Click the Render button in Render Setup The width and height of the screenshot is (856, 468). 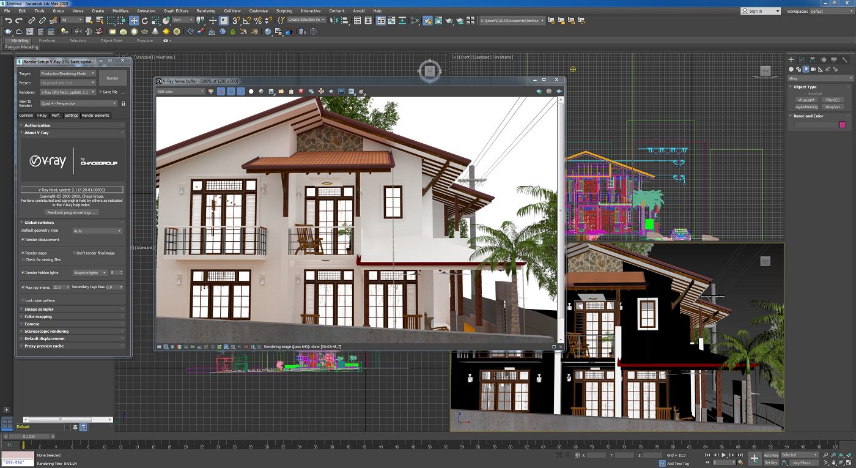[x=113, y=78]
